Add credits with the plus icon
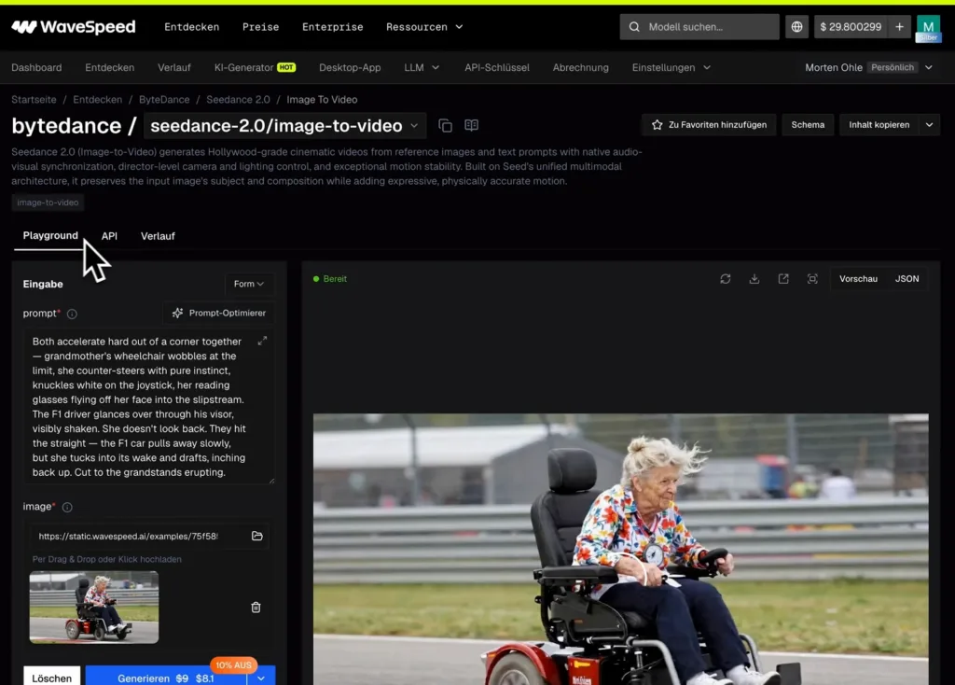This screenshot has height=685, width=955. coord(899,27)
